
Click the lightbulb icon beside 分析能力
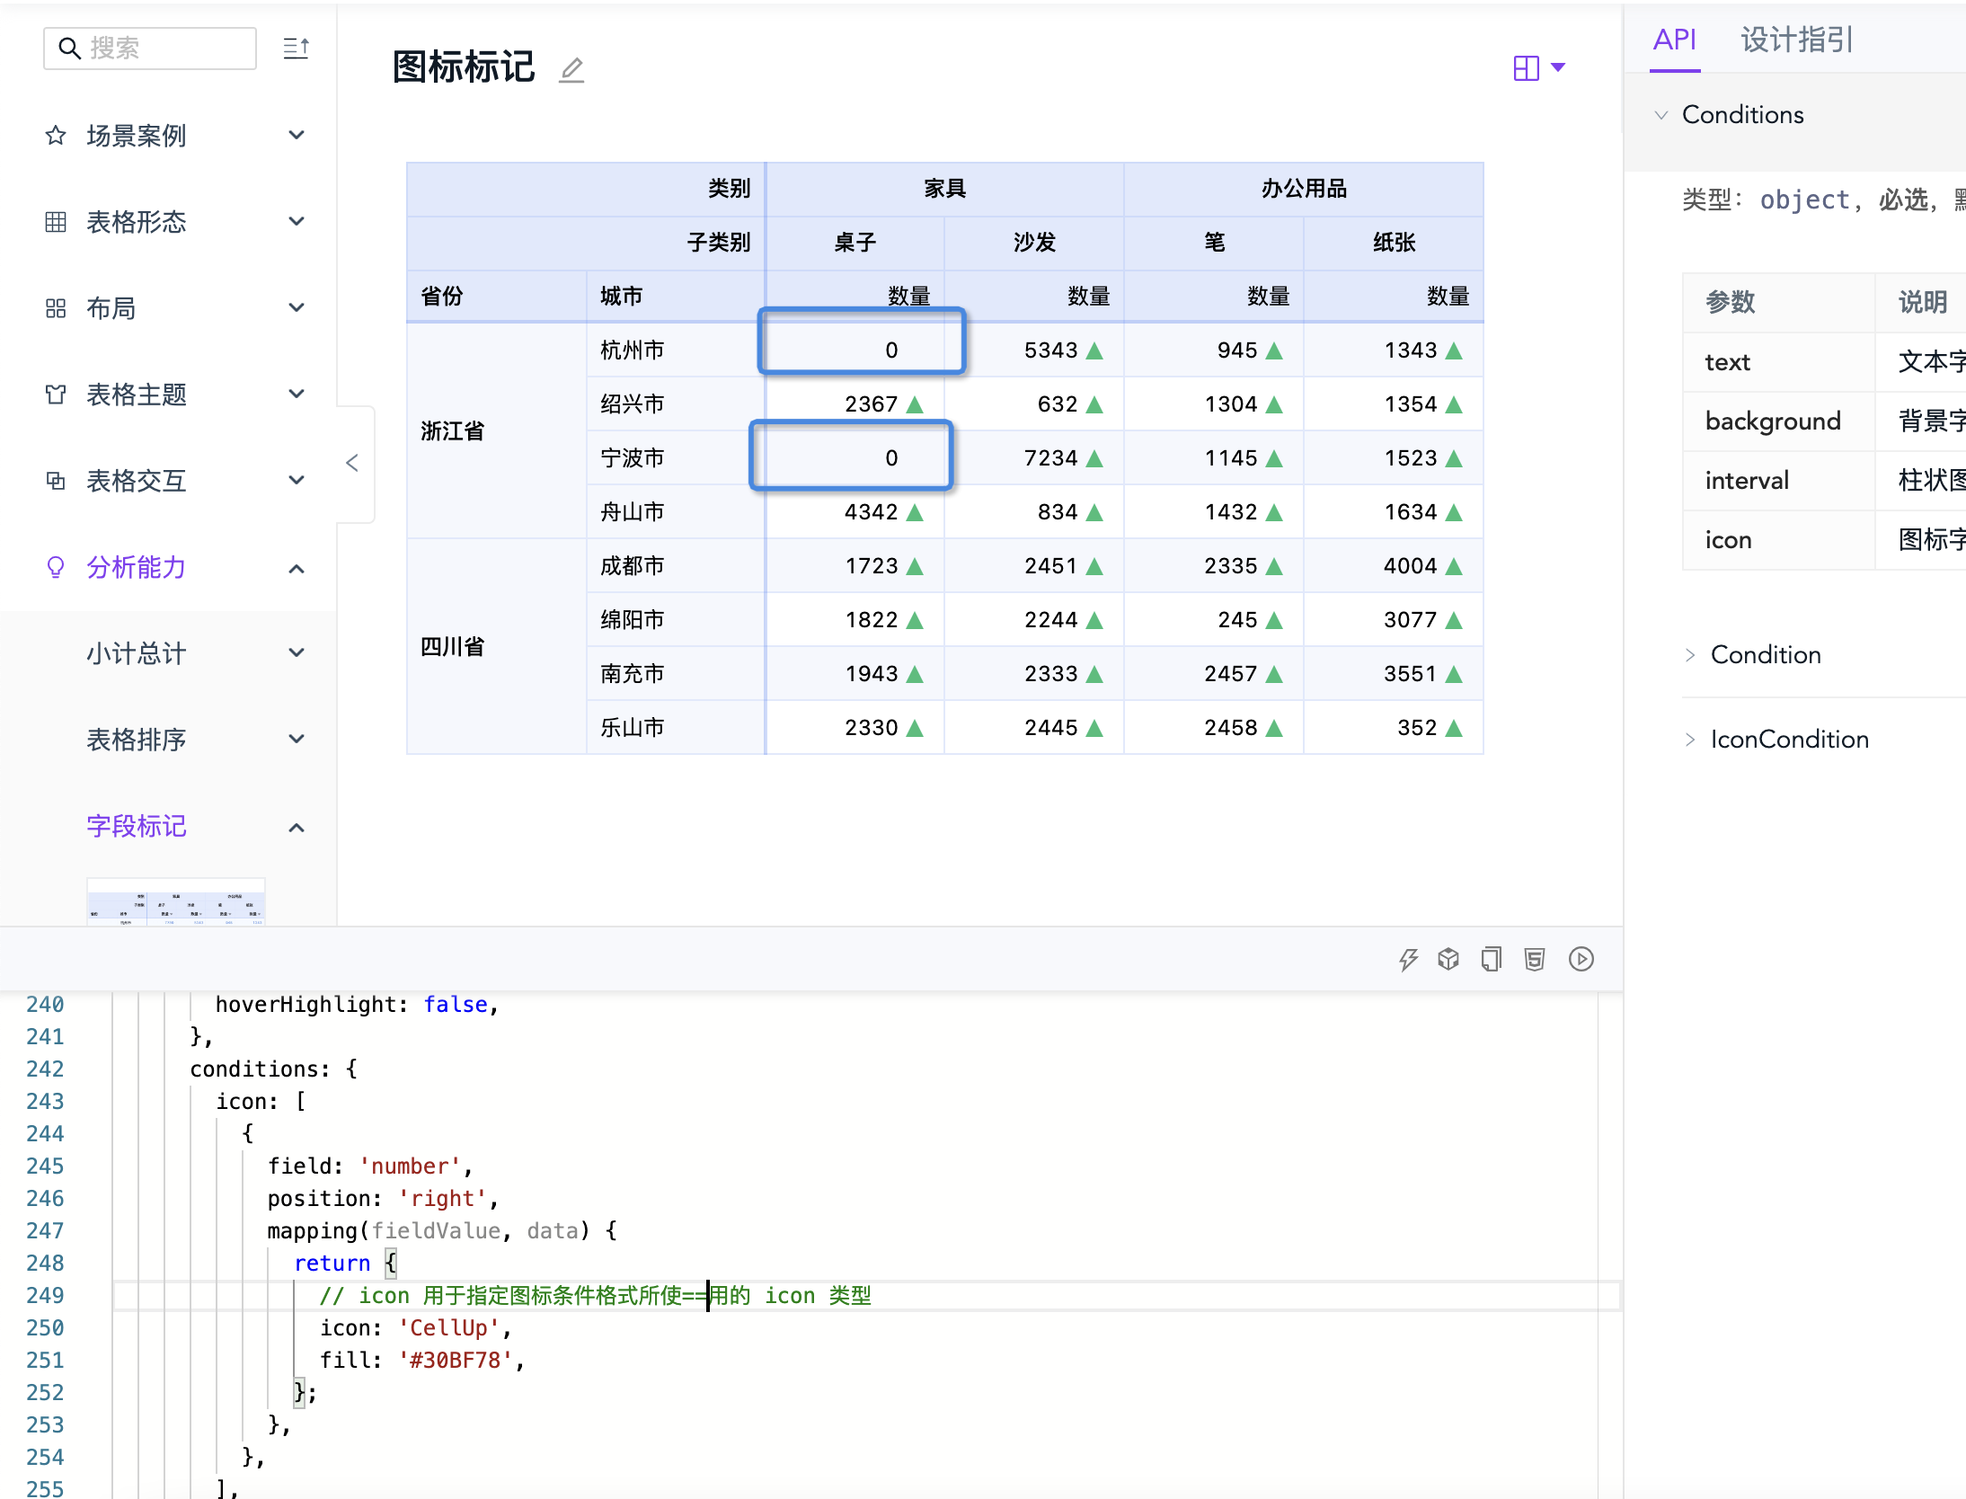pos(56,567)
